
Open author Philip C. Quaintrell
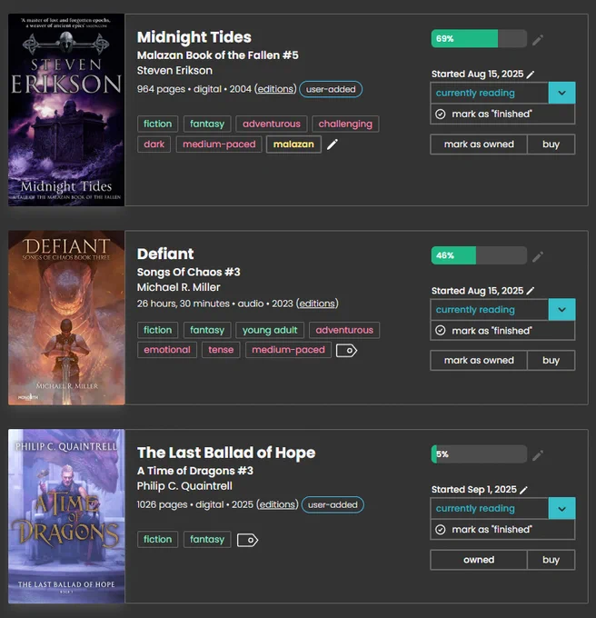point(184,486)
